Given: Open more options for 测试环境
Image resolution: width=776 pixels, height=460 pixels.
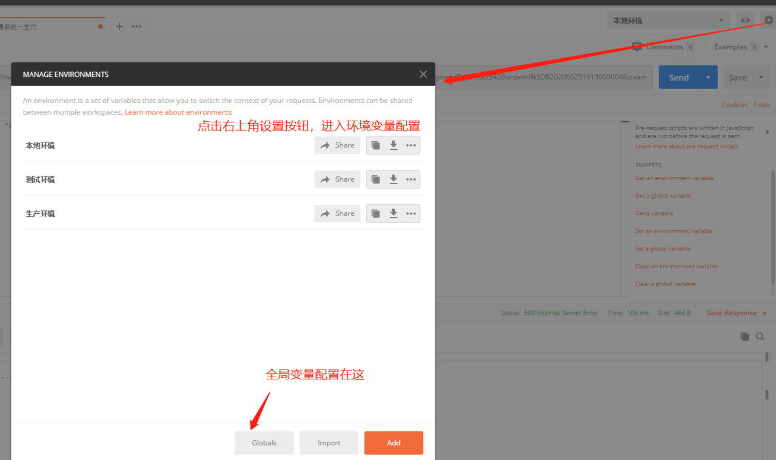Looking at the screenshot, I should click(x=411, y=179).
